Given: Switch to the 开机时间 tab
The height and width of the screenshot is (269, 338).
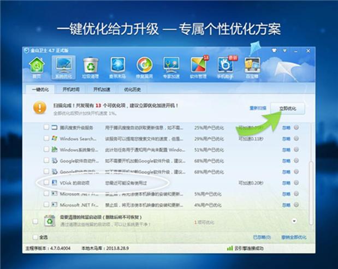Looking at the screenshot, I should click(71, 89).
